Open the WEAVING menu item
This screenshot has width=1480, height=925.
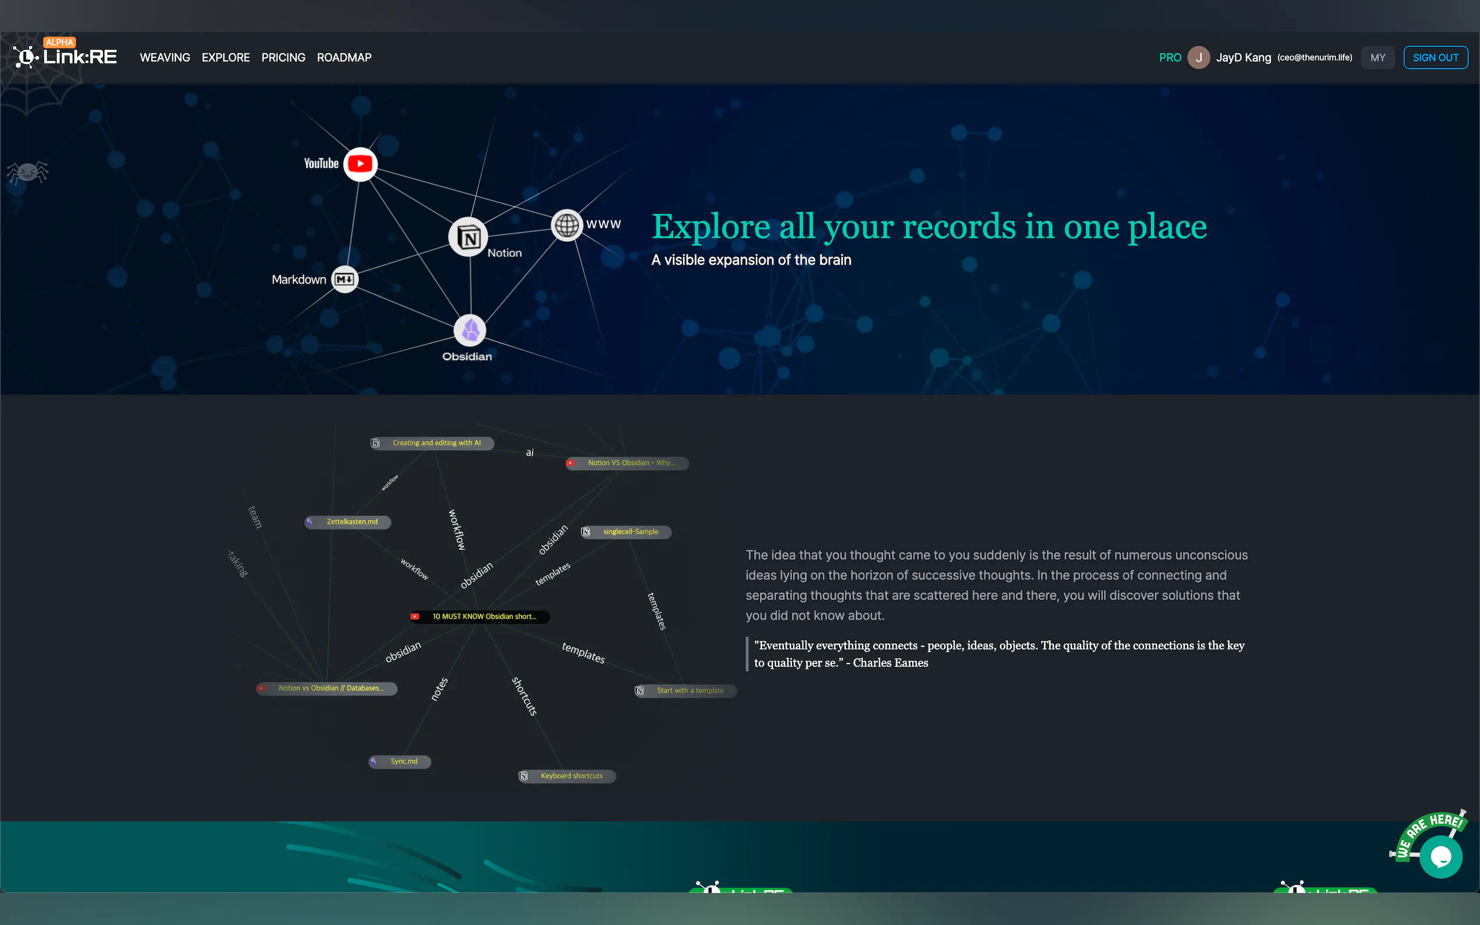click(164, 58)
